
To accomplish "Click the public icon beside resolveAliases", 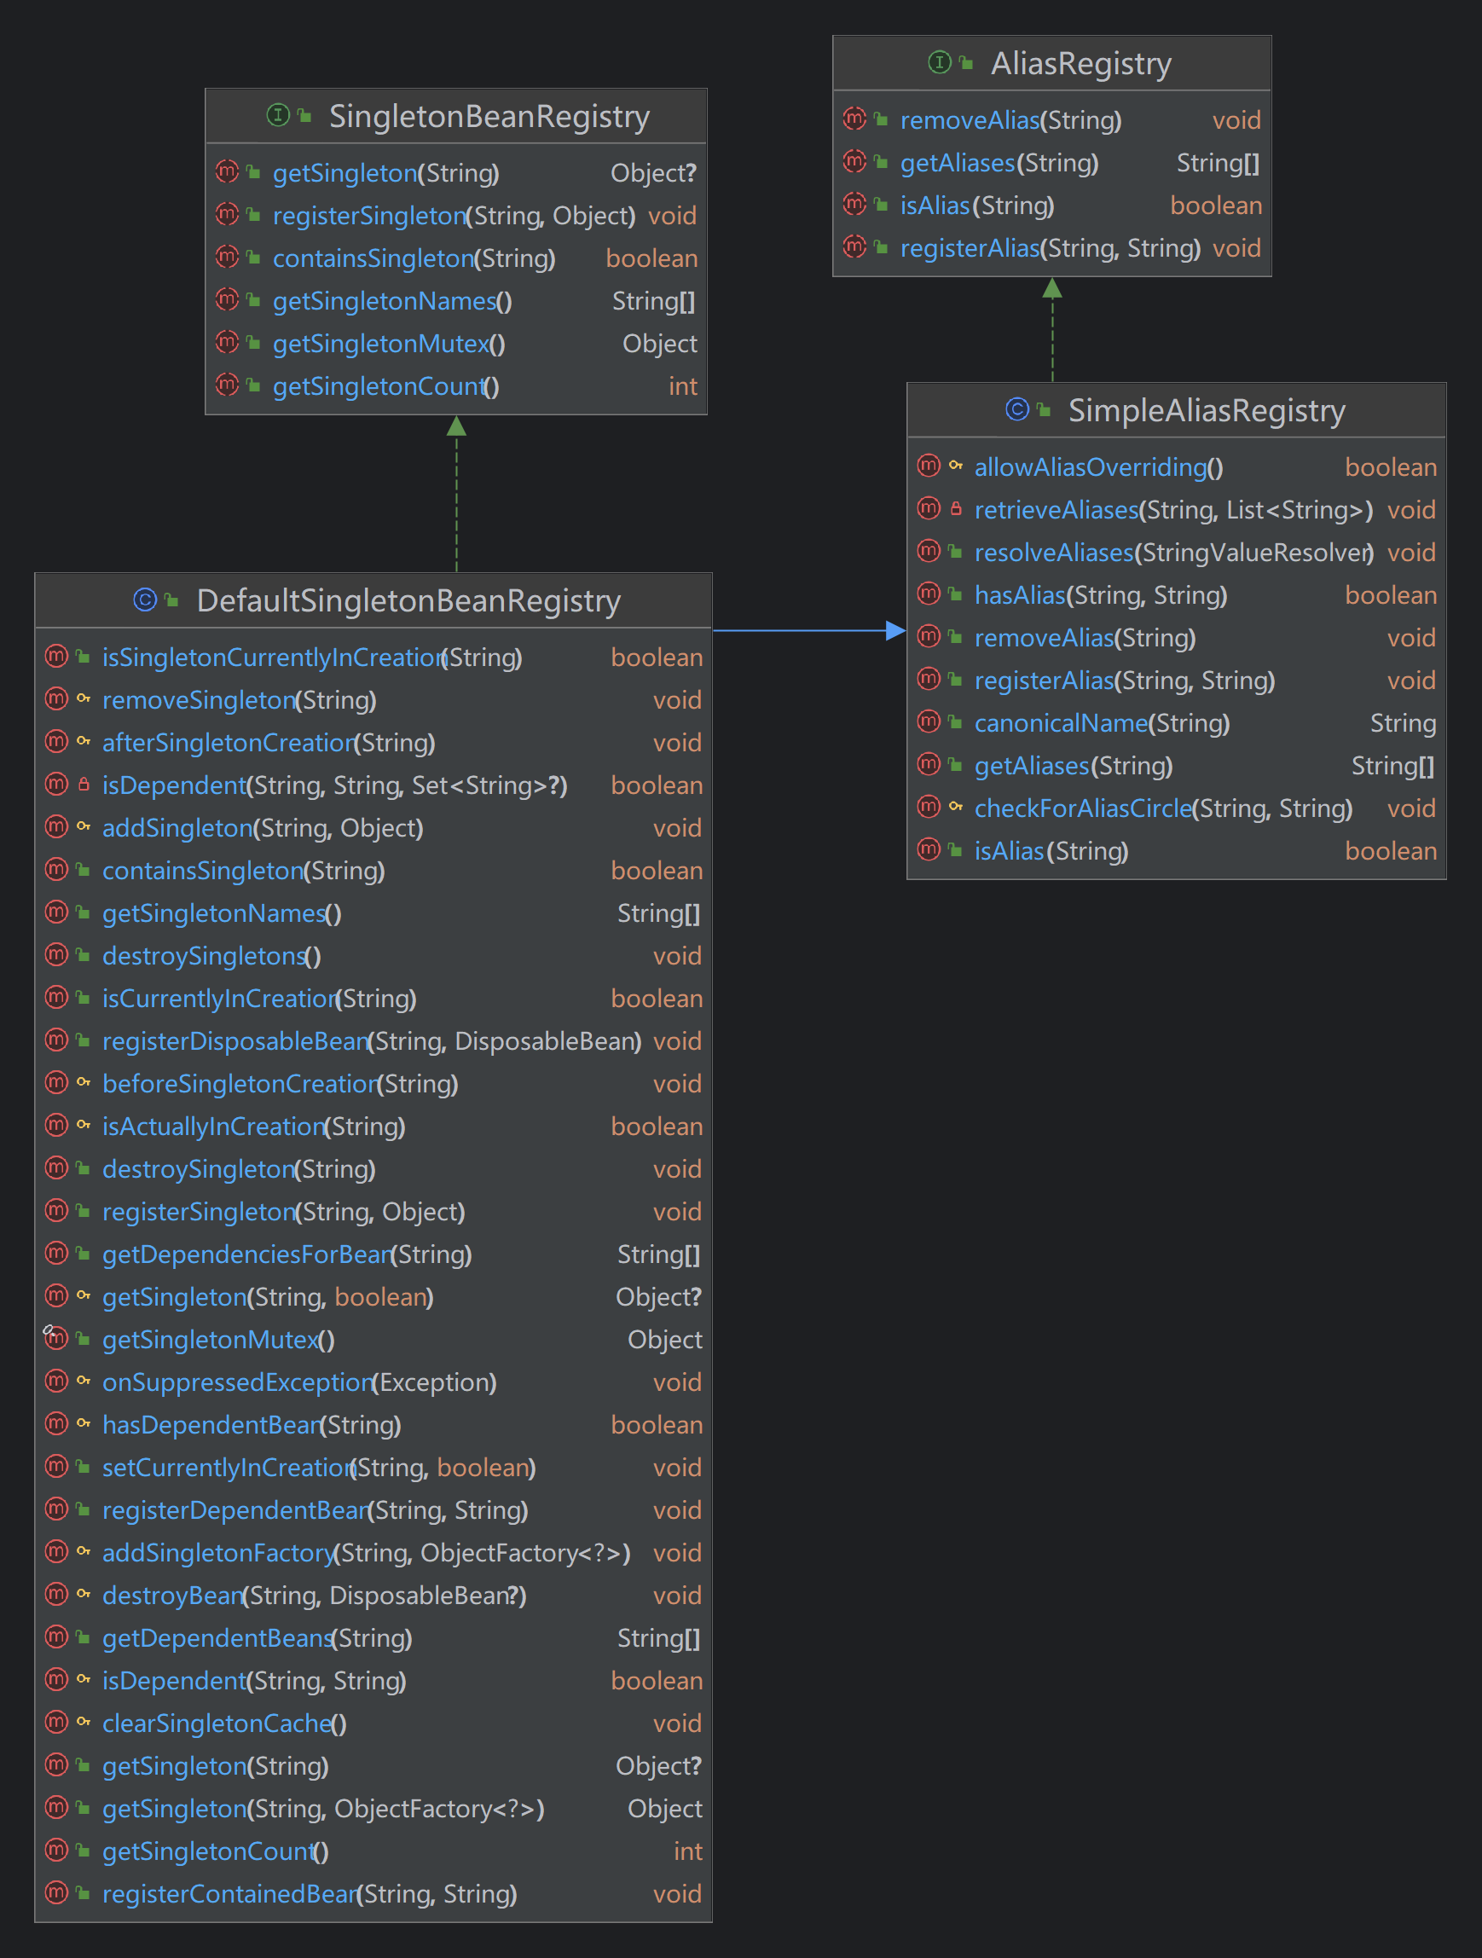I will (955, 551).
